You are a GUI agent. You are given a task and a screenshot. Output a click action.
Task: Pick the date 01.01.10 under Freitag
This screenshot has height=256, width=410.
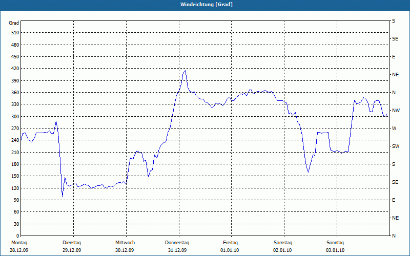pyautogui.click(x=230, y=250)
